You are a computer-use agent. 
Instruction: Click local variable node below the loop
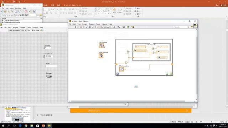tap(136, 86)
